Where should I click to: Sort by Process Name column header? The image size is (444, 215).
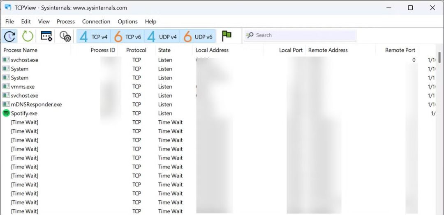21,50
